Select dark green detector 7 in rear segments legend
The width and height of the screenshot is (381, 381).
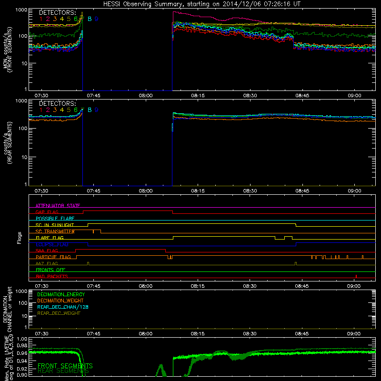coord(82,110)
